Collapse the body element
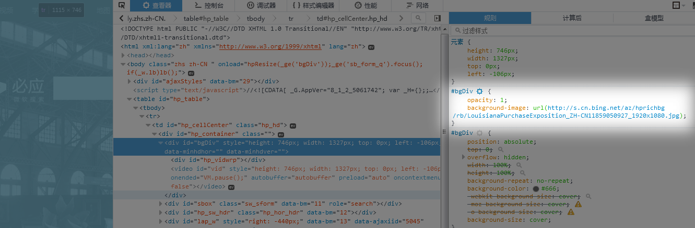The height and width of the screenshot is (228, 695). [x=123, y=64]
